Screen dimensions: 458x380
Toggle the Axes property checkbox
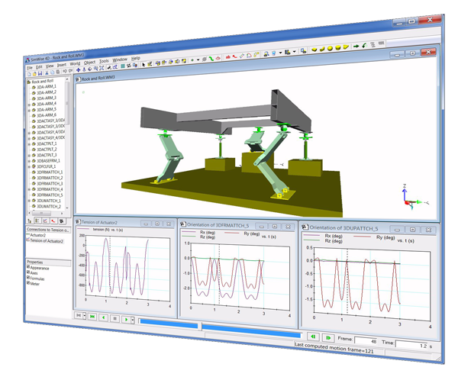[x=29, y=273]
